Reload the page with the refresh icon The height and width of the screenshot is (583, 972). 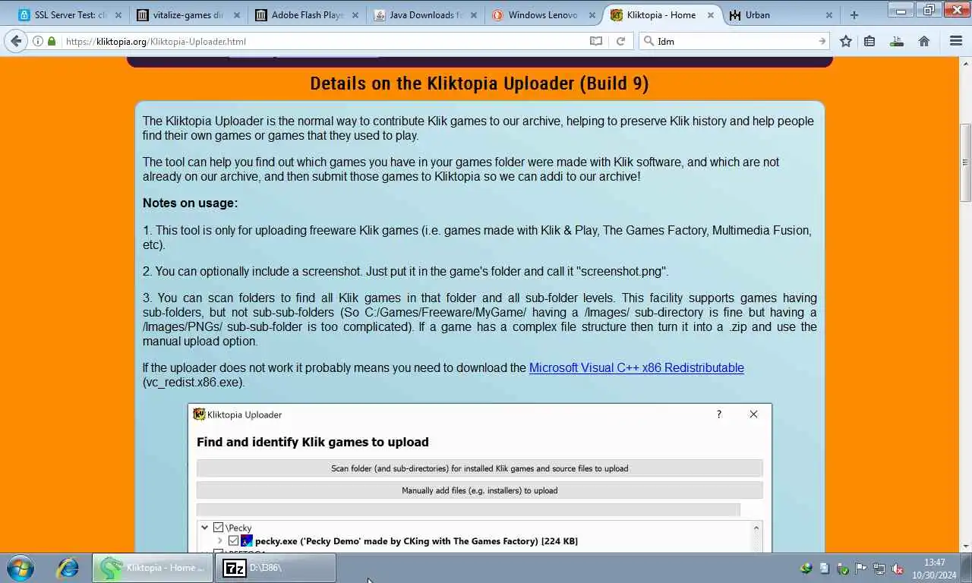620,42
